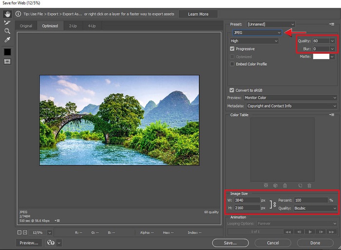Click the first small square icon beside zoom
Screen dimensions: 341x250
click(x=19, y=232)
